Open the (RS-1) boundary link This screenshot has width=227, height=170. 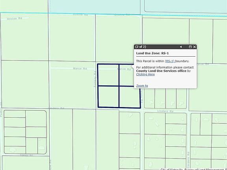tap(170, 61)
